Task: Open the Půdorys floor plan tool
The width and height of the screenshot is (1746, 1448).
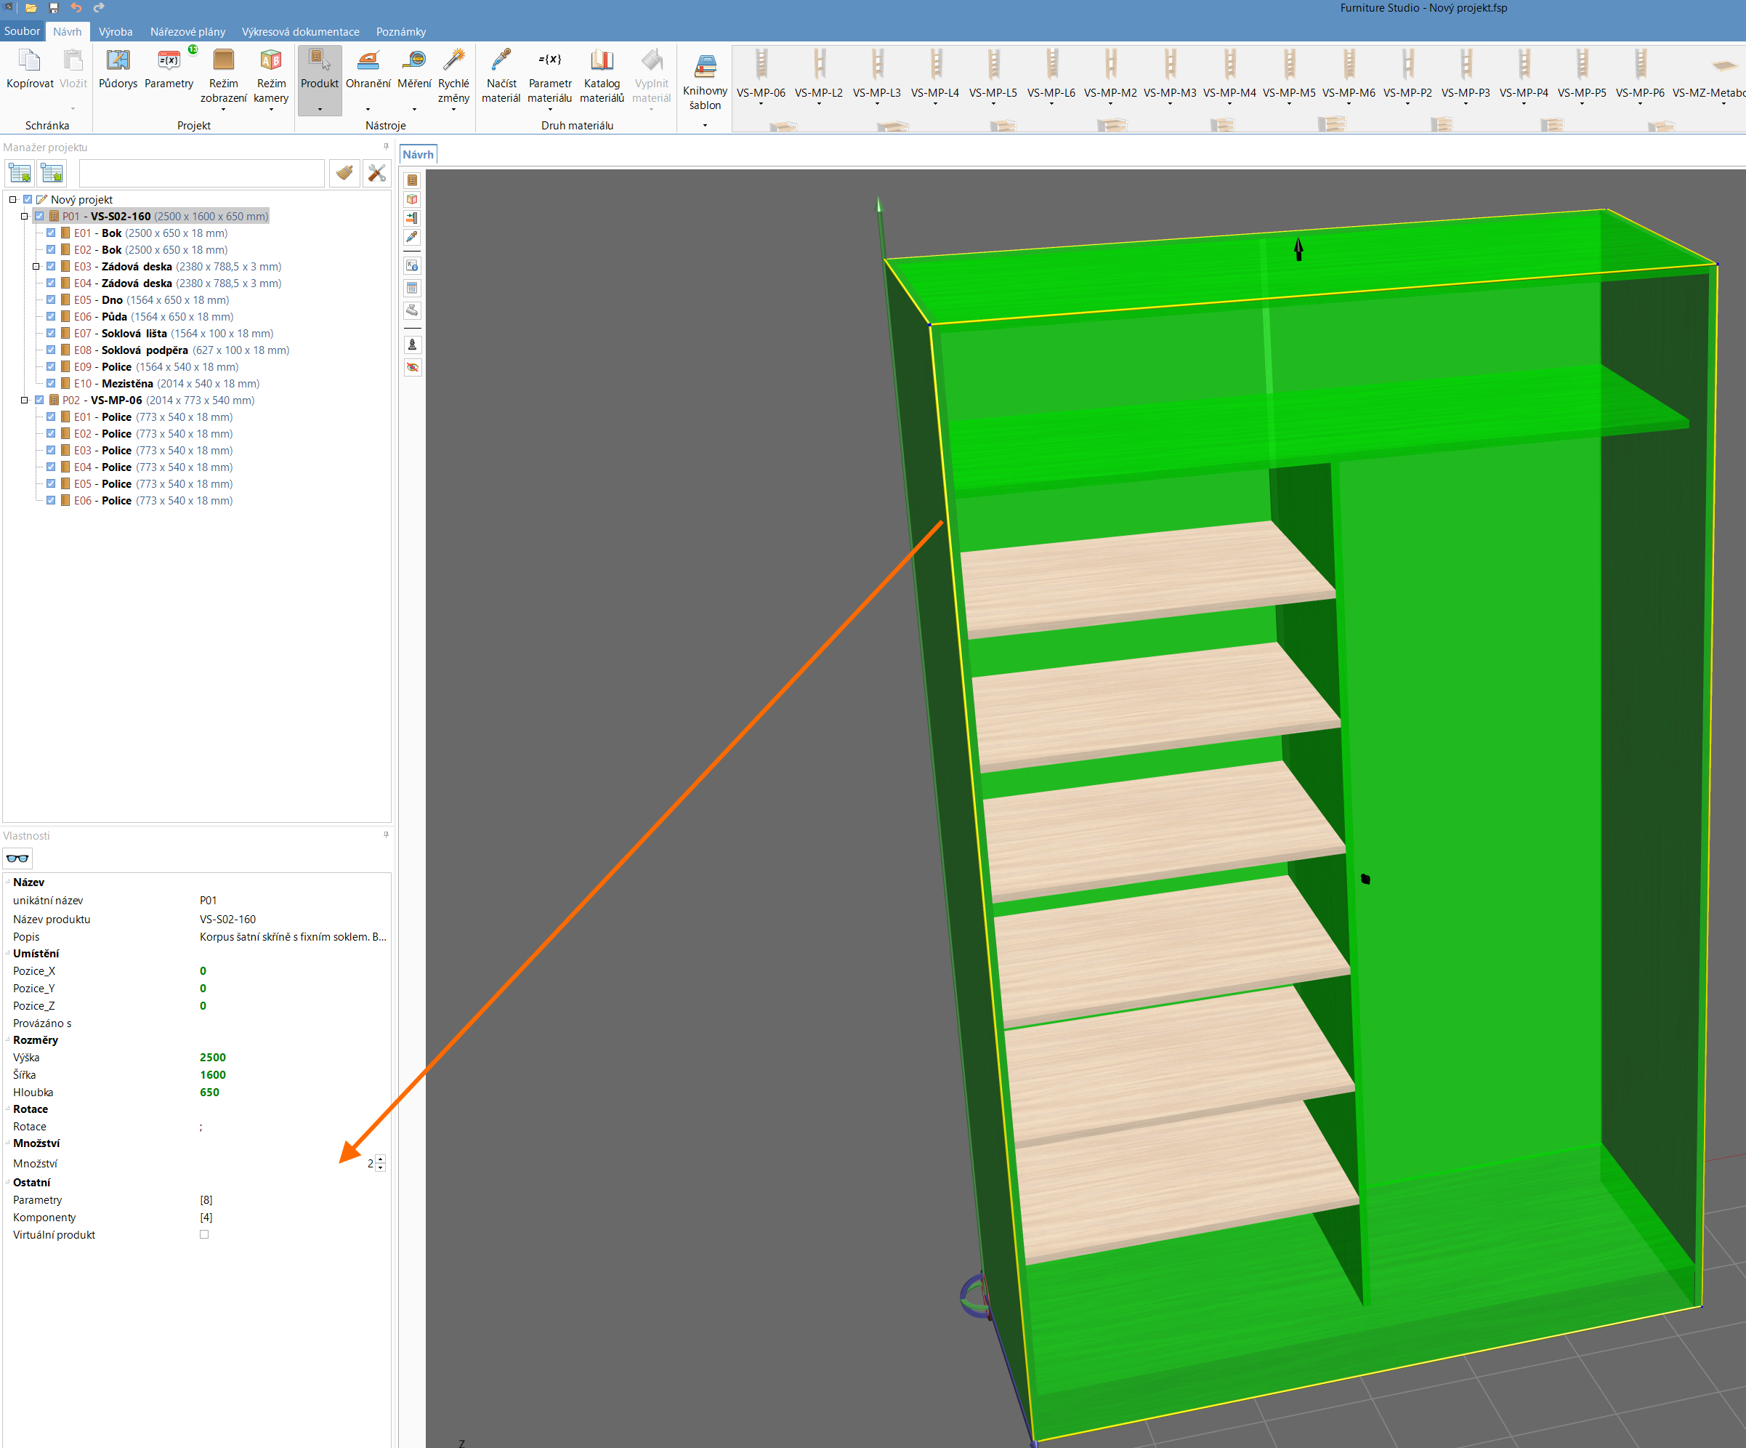Action: tap(117, 68)
